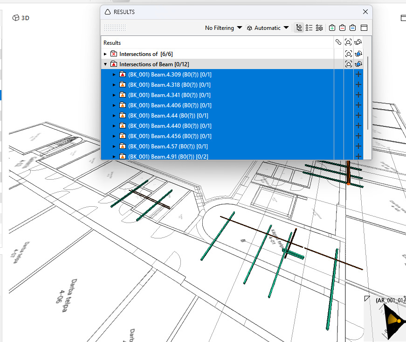Viewport: 406px width, 342px height.
Task: Click plus icon for Beam.4.456 row
Action: click(358, 136)
